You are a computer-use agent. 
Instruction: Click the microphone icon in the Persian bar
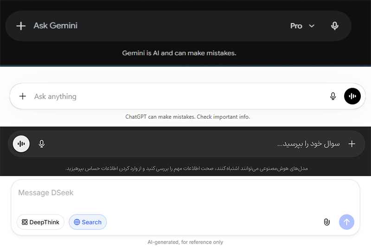pos(42,144)
